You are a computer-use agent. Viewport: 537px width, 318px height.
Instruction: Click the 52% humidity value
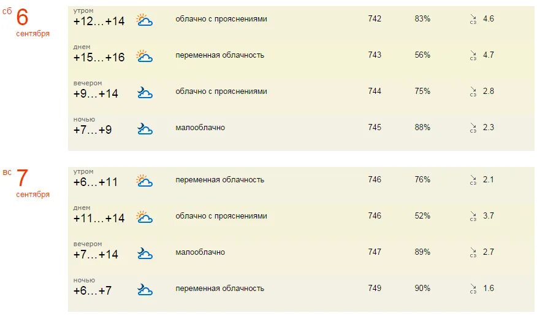(422, 215)
